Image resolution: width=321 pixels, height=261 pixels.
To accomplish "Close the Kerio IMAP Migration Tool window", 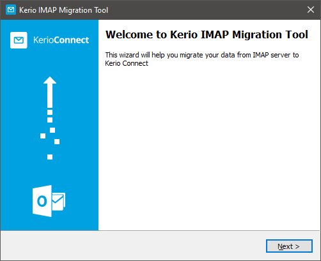I will coord(311,10).
